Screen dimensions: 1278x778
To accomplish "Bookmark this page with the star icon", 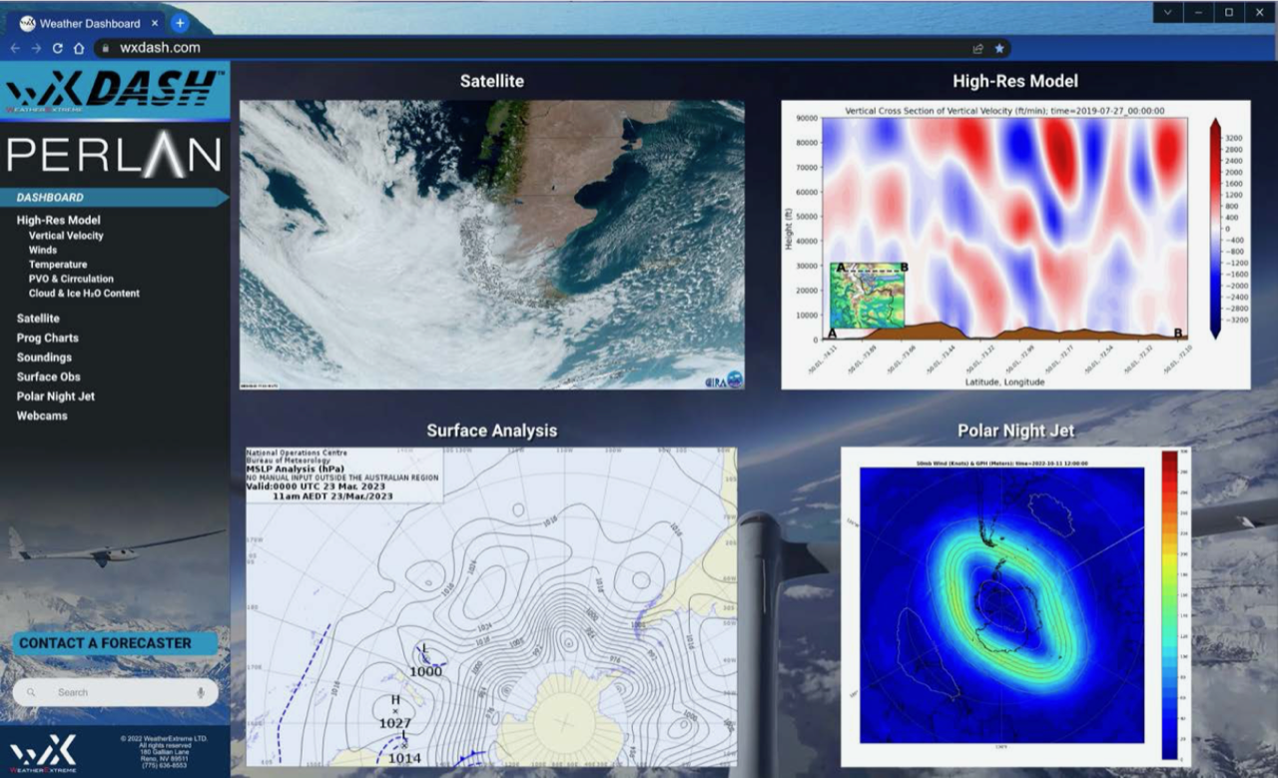I will coord(999,48).
